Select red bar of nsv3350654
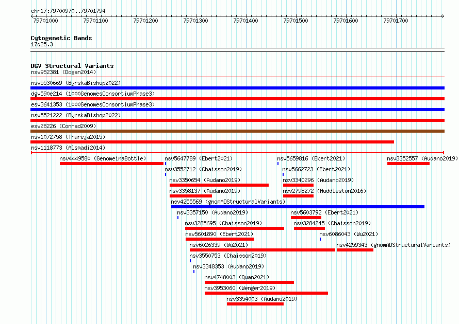The height and width of the screenshot is (324, 459). (219, 185)
